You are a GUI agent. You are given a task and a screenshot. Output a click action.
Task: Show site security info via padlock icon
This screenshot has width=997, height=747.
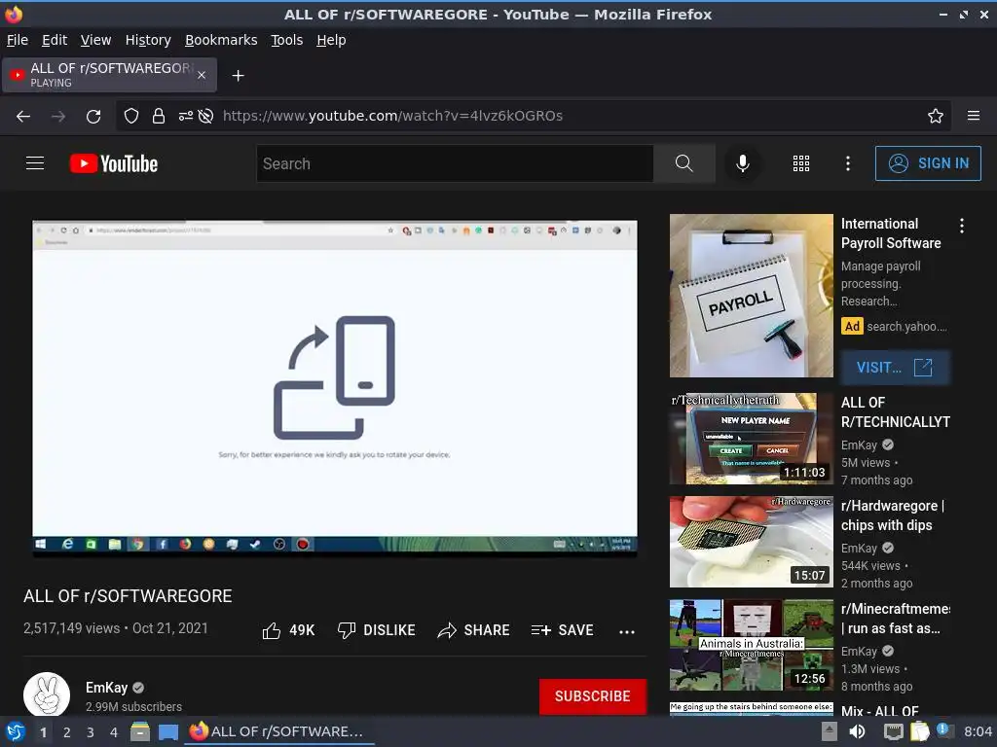[159, 117]
